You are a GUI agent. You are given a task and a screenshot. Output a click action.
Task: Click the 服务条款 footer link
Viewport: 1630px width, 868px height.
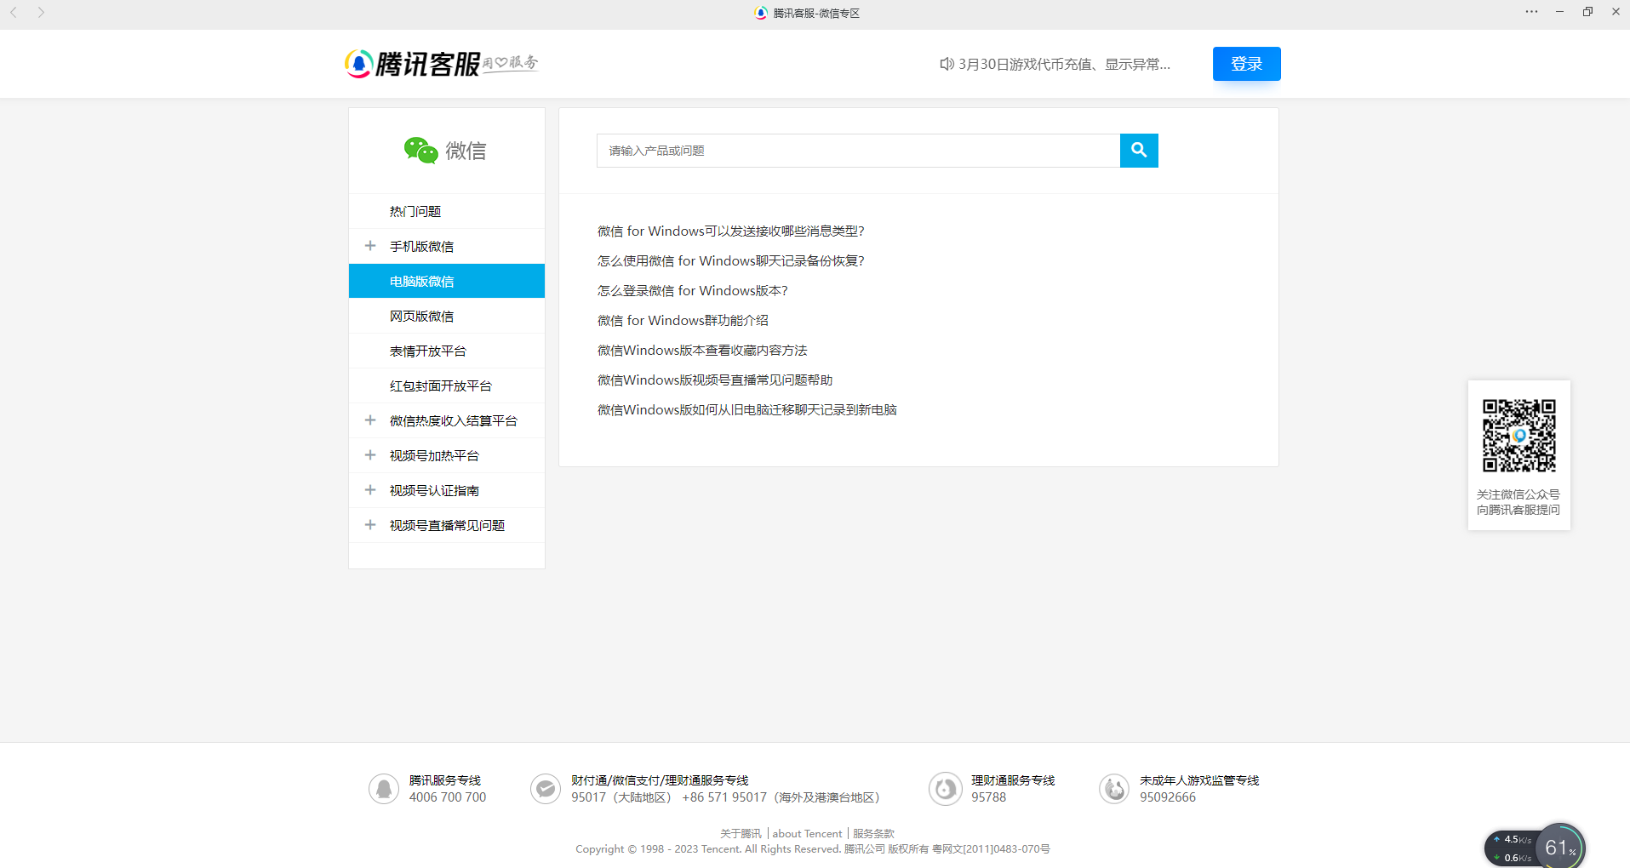pos(873,834)
